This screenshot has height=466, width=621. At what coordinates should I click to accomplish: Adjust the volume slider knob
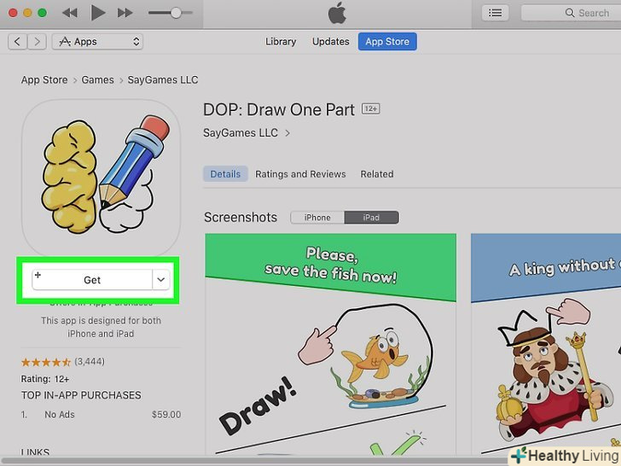pos(176,13)
